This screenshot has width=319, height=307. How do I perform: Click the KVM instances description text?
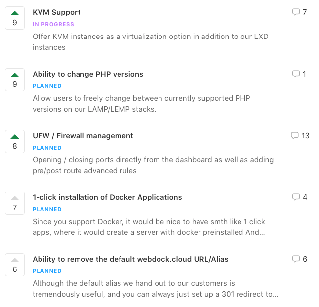[x=151, y=42]
